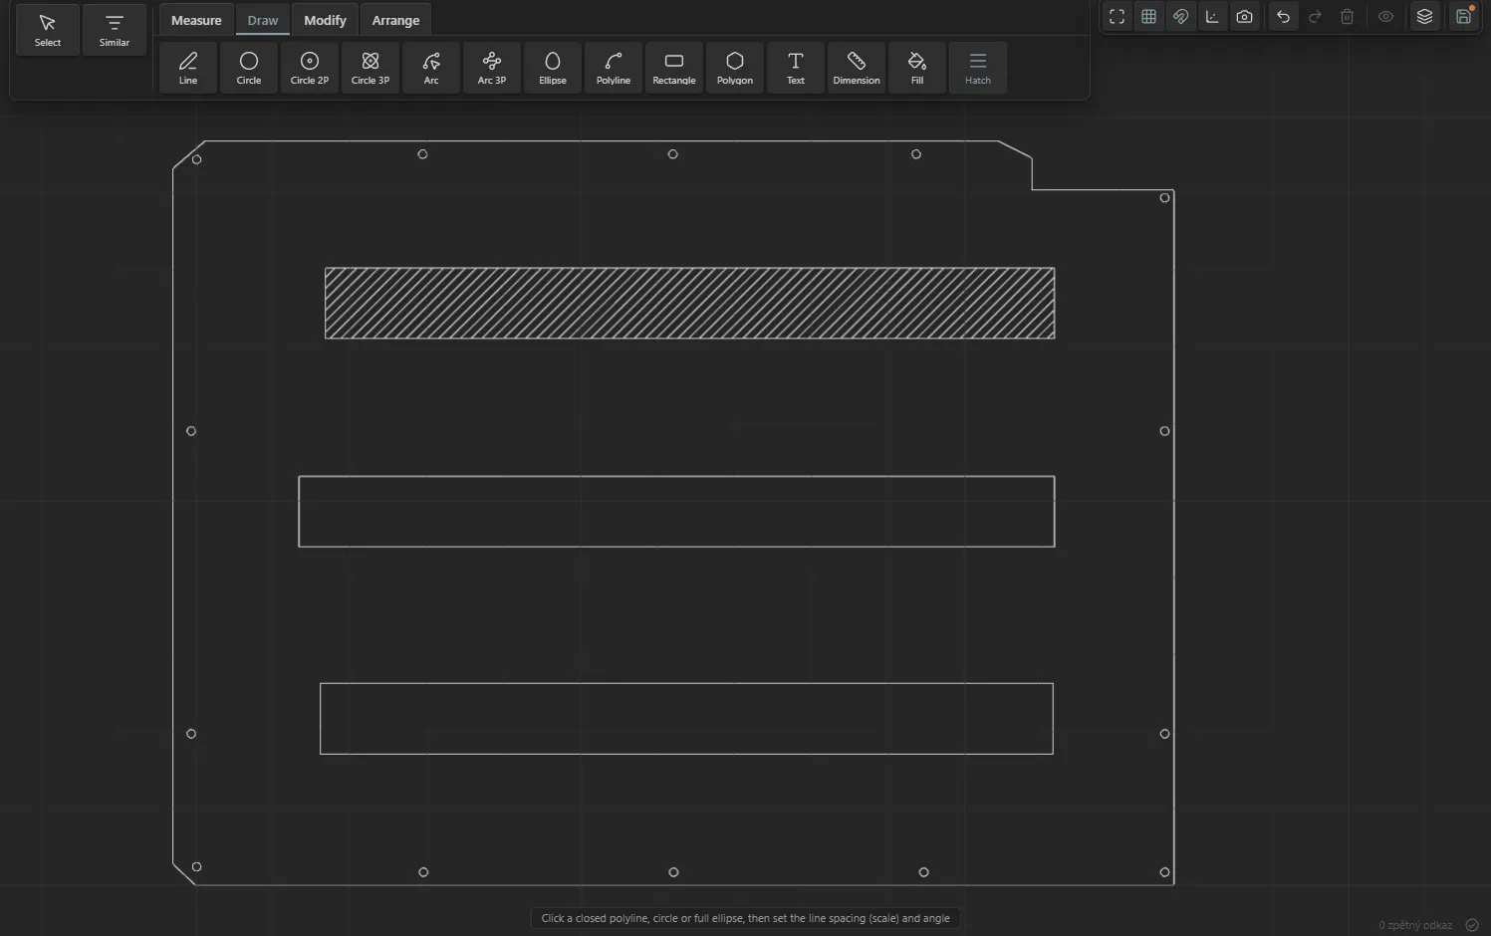Screen dimensions: 1491x936
Task: Redo the last undone action
Action: [x=1316, y=17]
